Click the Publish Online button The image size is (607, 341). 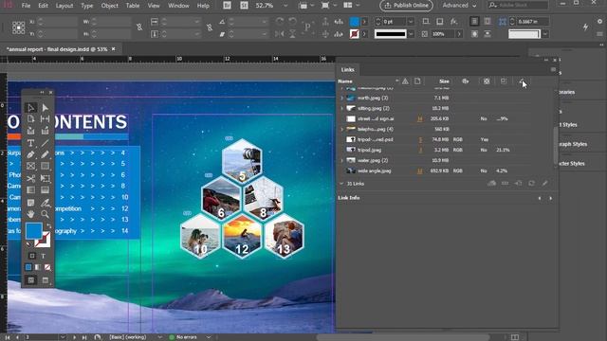point(406,6)
